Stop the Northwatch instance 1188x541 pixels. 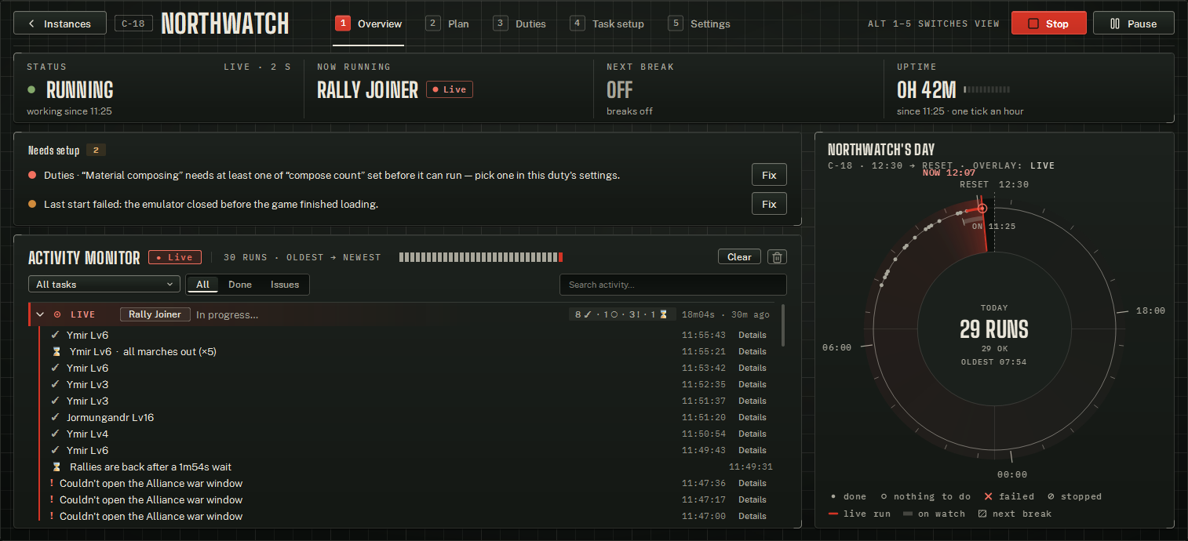tap(1048, 24)
